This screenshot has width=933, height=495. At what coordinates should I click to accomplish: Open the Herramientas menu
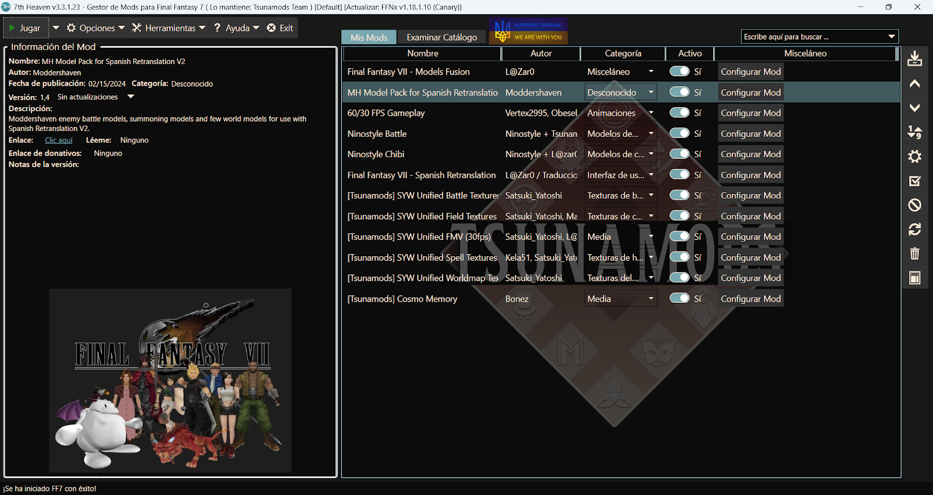pos(169,28)
